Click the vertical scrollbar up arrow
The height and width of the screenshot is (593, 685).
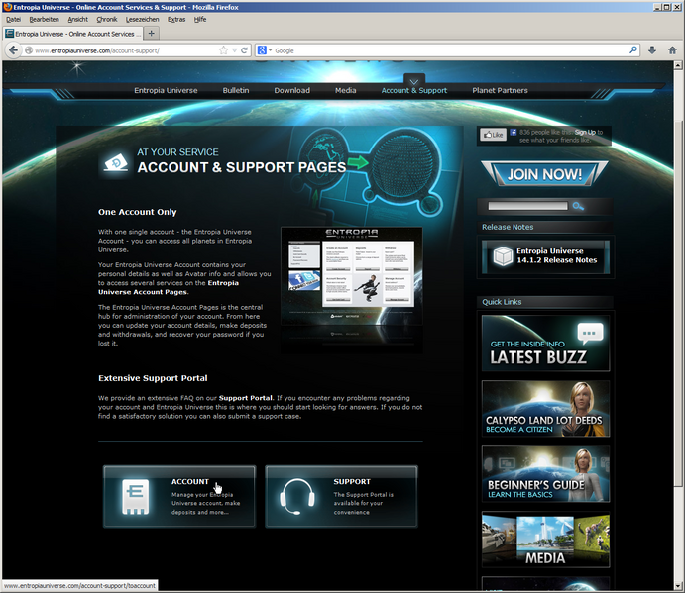[x=678, y=65]
